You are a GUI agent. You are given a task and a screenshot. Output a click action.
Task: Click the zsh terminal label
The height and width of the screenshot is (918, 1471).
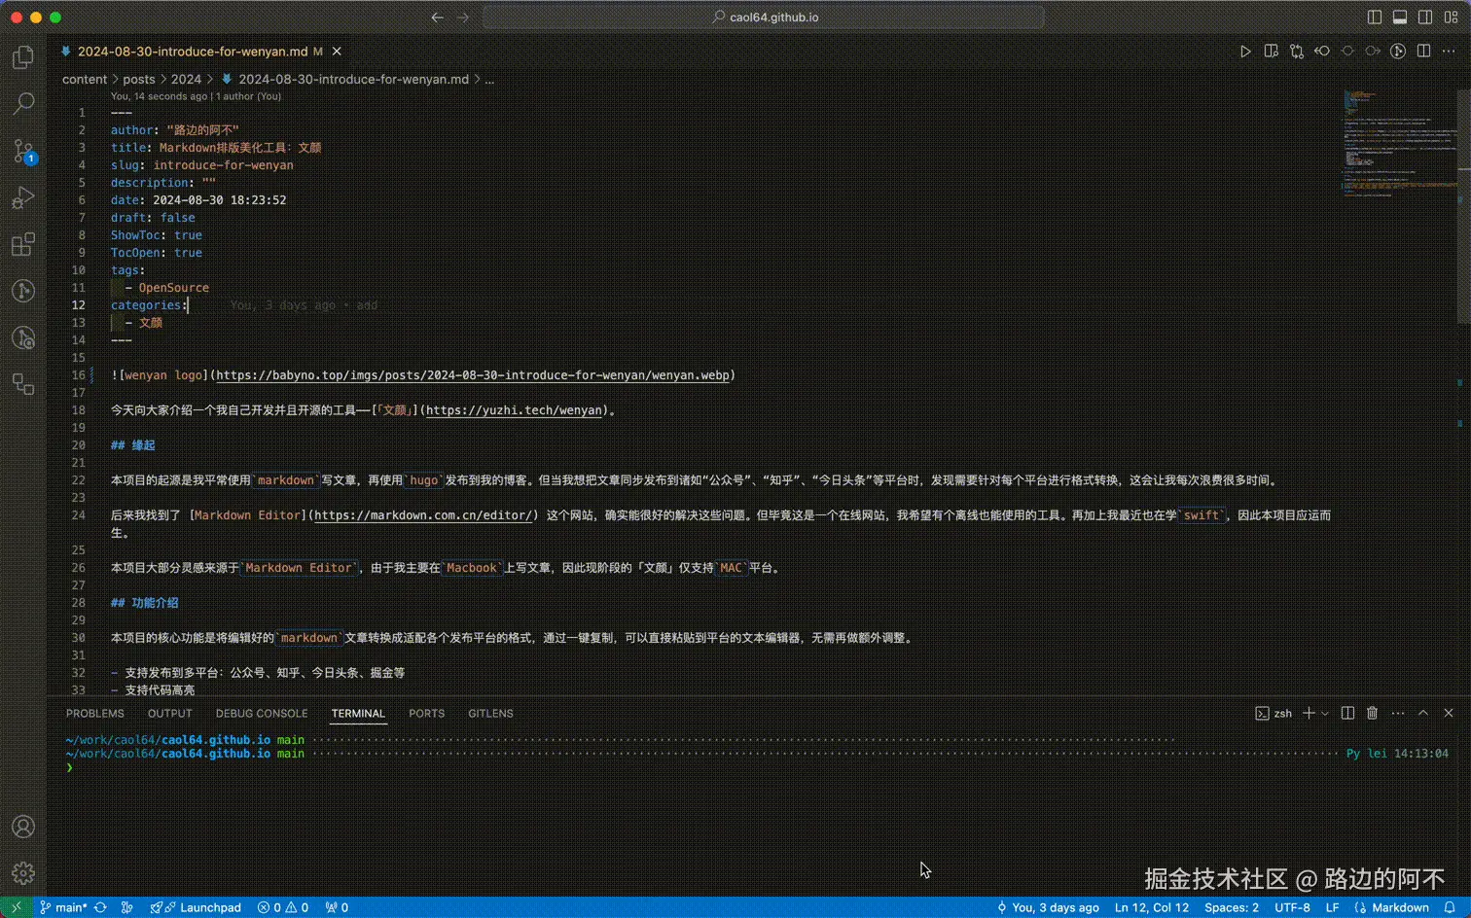1274,714
